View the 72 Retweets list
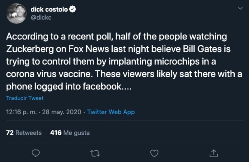This screenshot has width=249, height=162. [x=24, y=133]
